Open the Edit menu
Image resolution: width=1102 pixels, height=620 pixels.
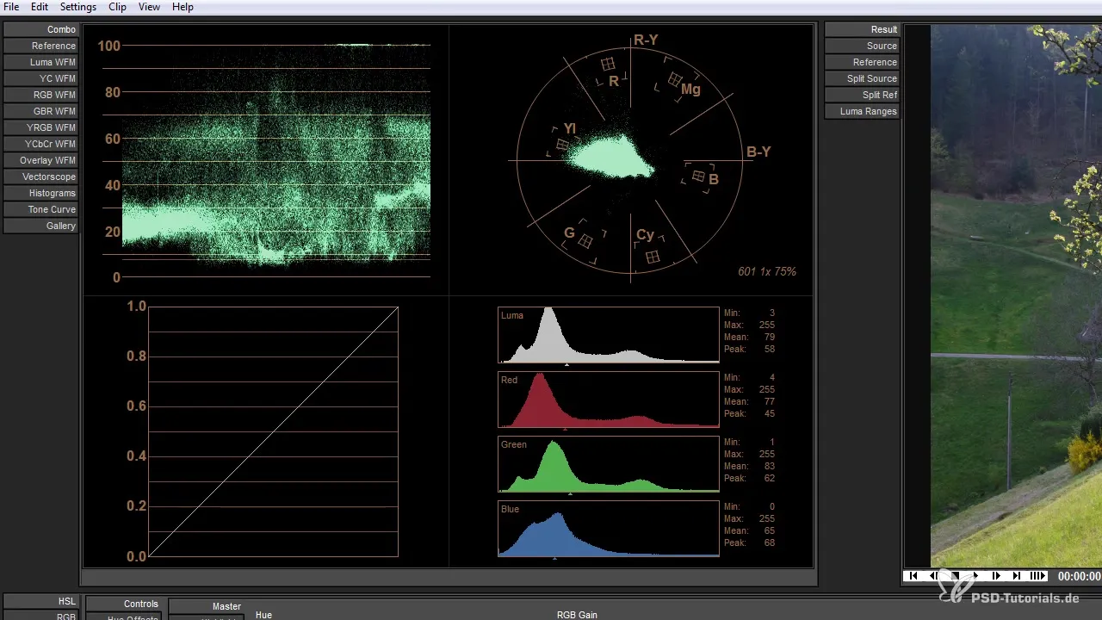coord(40,7)
